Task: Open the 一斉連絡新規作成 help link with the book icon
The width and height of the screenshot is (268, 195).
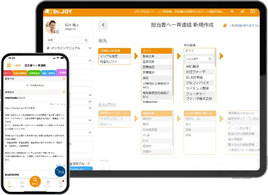Action: [241, 25]
